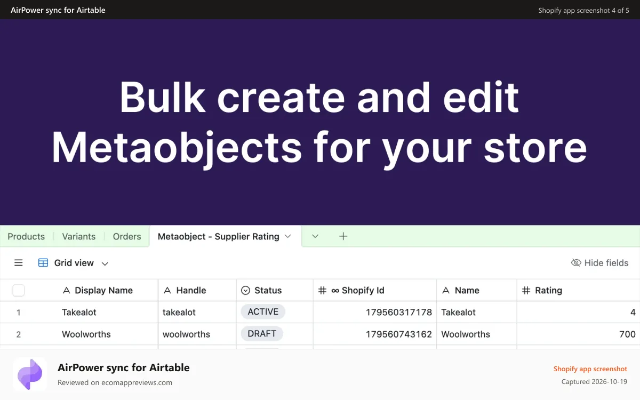Viewport: 640px width, 400px height.
Task: Click row number 2
Action: click(x=19, y=334)
